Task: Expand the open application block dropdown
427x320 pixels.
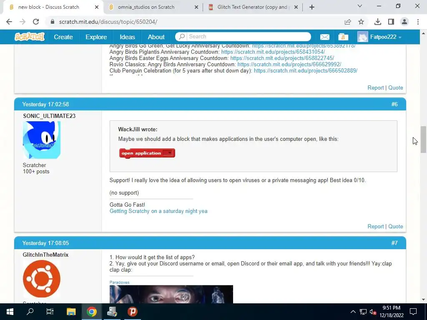Action: (x=168, y=153)
